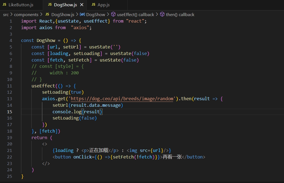Click result.data.message on line 14

96,105
